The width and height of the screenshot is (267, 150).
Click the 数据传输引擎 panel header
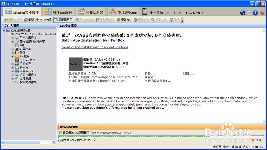(161, 127)
